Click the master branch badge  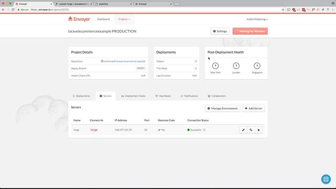pyautogui.click(x=141, y=68)
